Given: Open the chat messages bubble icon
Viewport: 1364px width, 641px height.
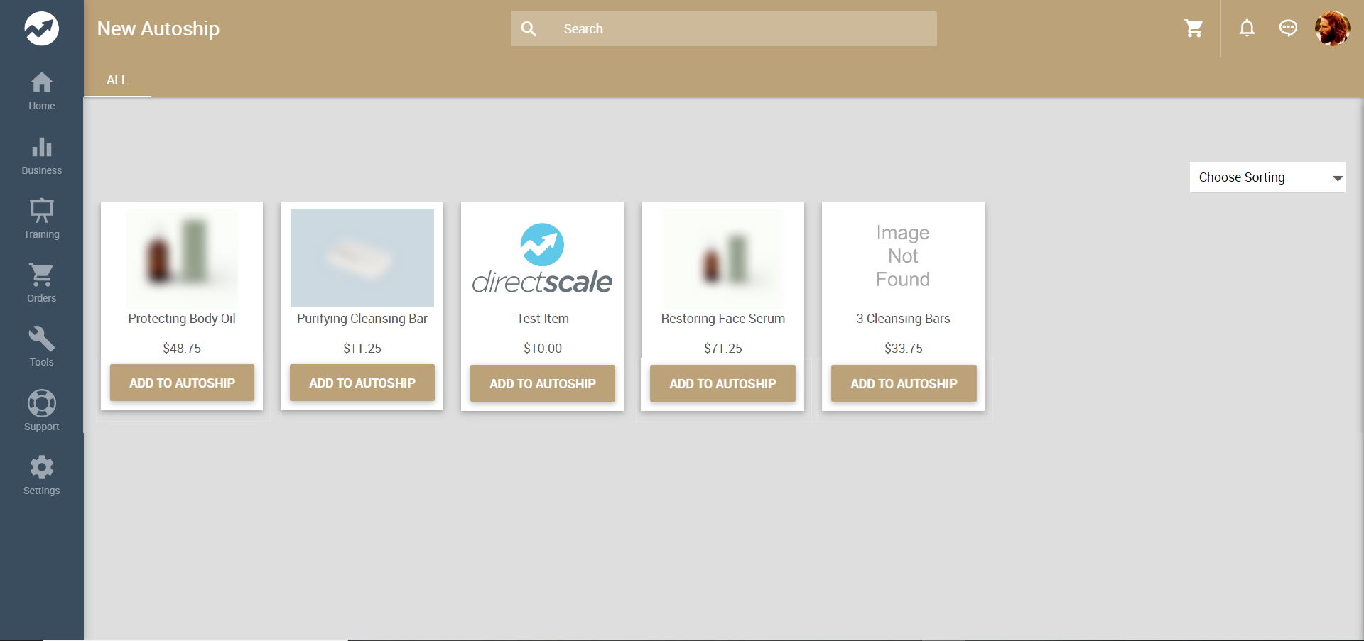Looking at the screenshot, I should tap(1288, 28).
